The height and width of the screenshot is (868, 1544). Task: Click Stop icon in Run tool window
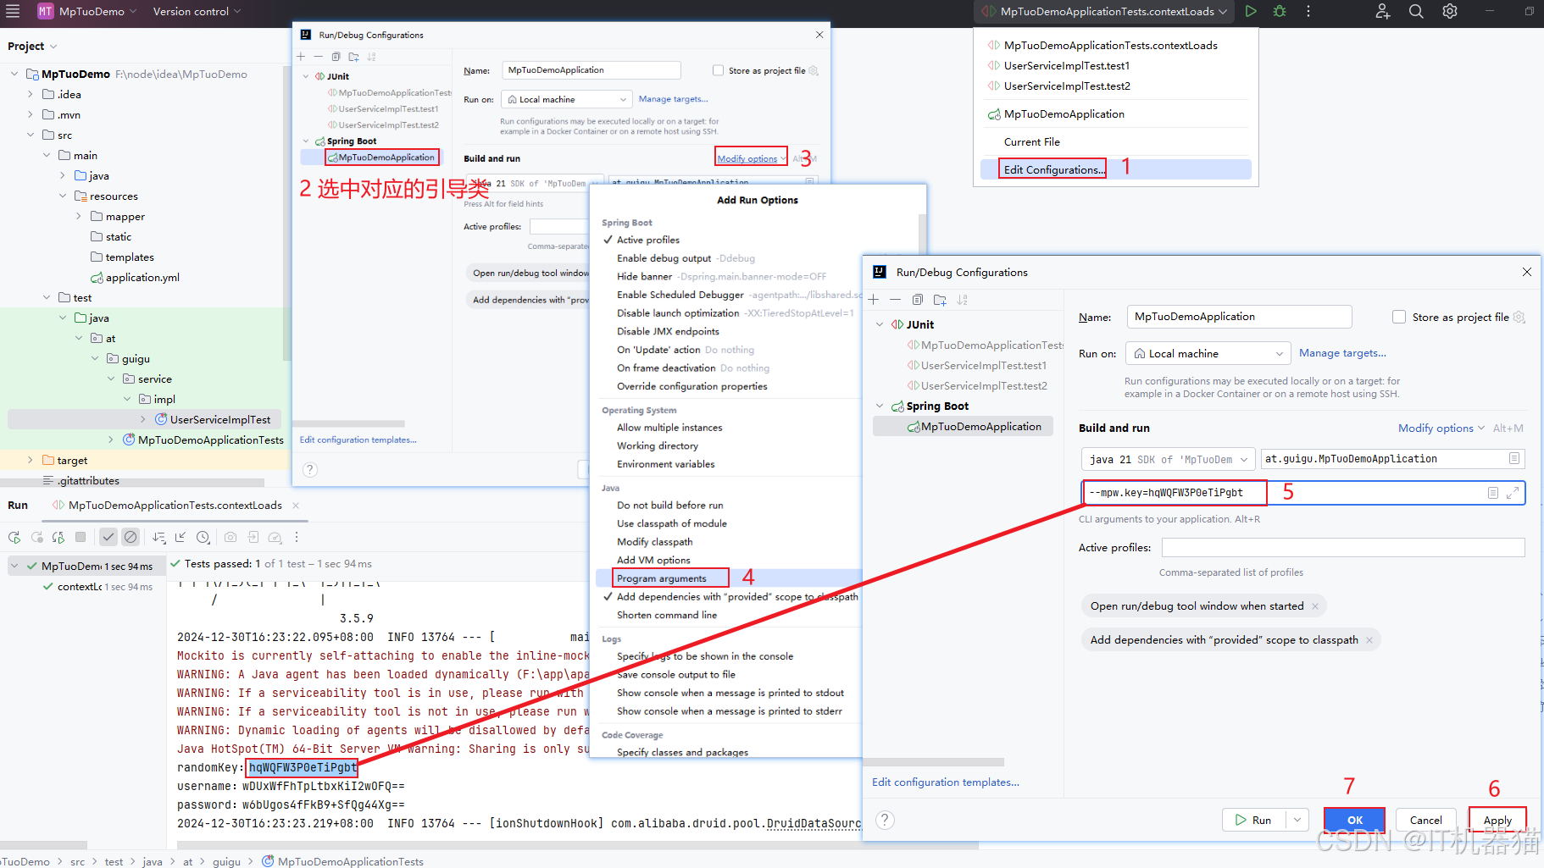point(81,537)
